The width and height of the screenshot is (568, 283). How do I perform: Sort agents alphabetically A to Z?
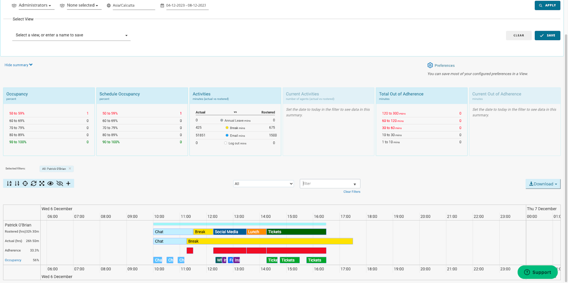pyautogui.click(x=9, y=184)
